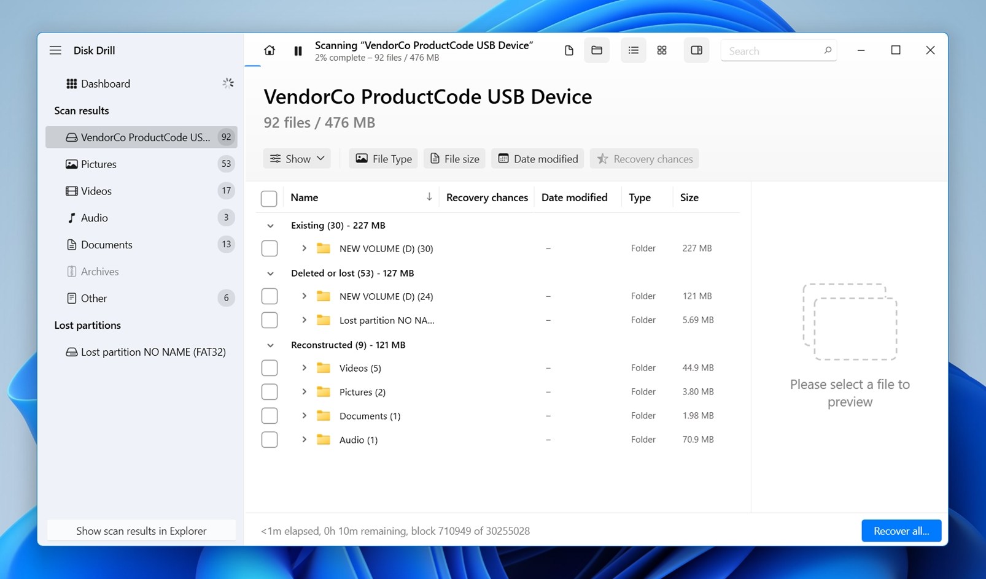This screenshot has width=986, height=579.
Task: Sort by Recovery chances column
Action: (x=487, y=197)
